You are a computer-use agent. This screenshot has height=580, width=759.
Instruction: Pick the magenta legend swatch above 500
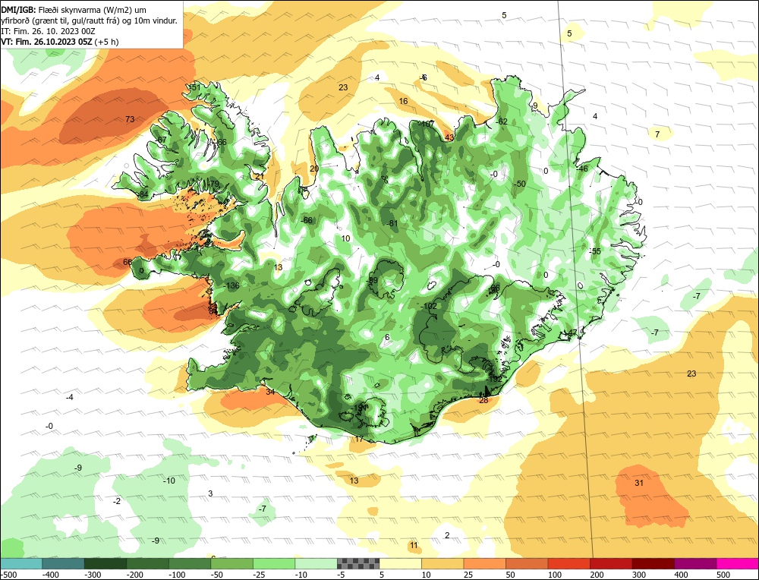[x=737, y=563]
